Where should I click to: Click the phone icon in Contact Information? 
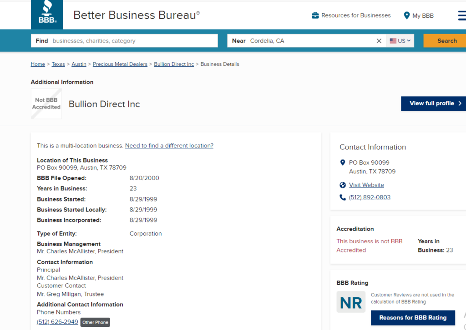tap(343, 197)
